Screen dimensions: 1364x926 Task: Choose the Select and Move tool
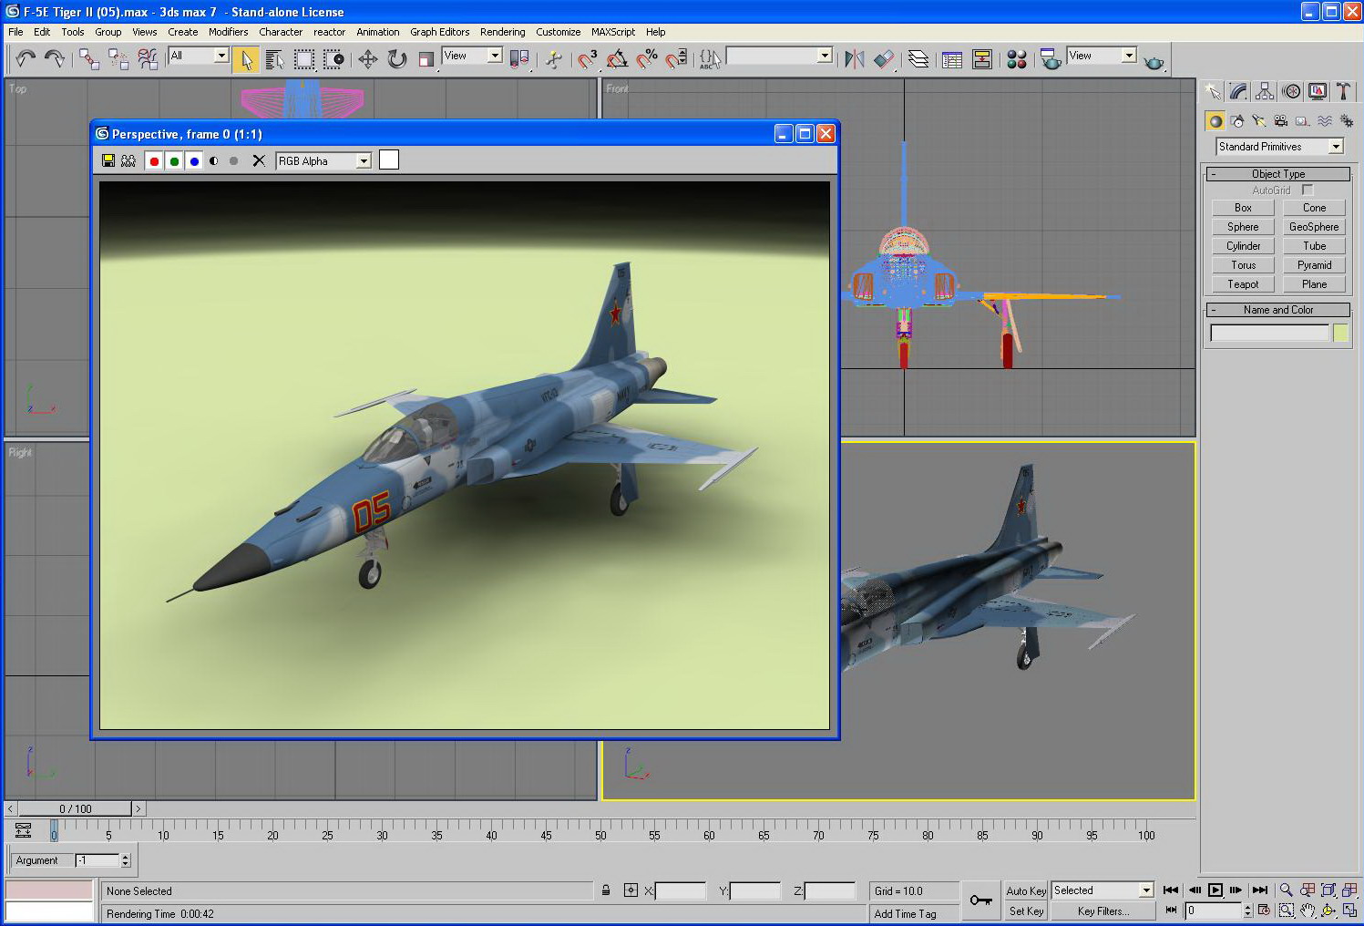[x=367, y=59]
